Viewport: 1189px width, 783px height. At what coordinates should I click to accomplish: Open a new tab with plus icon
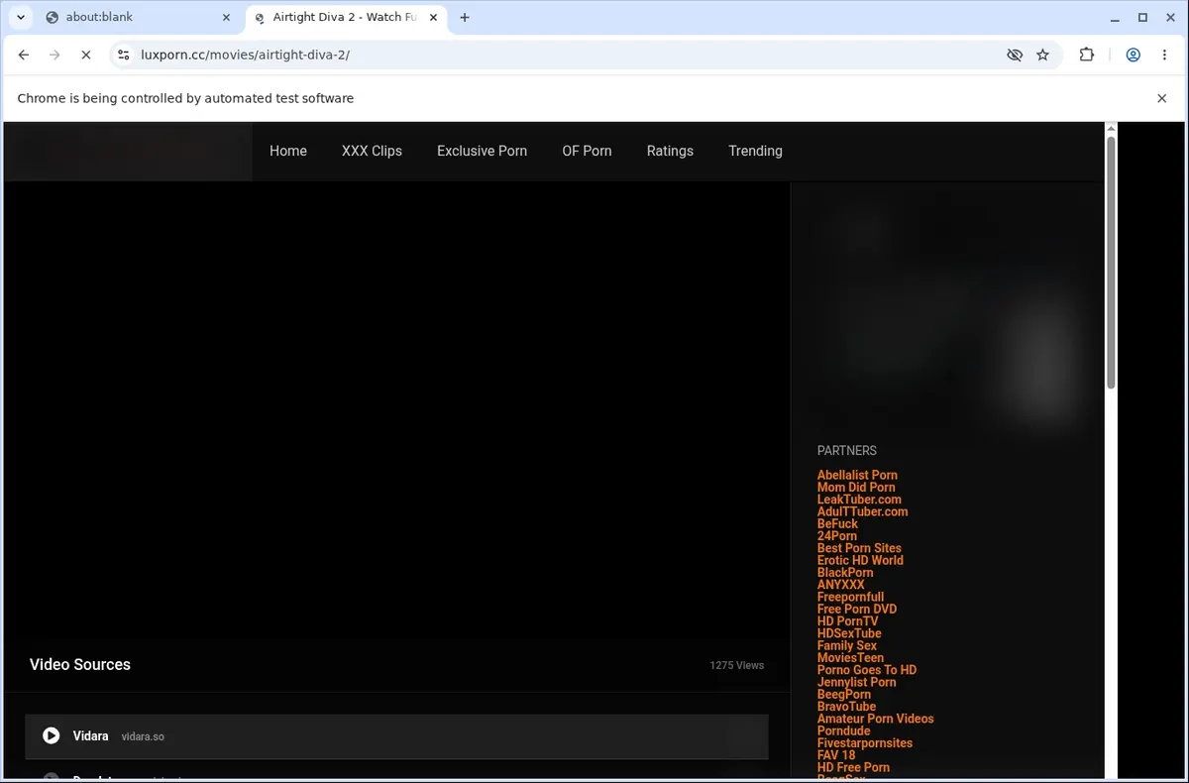465,17
